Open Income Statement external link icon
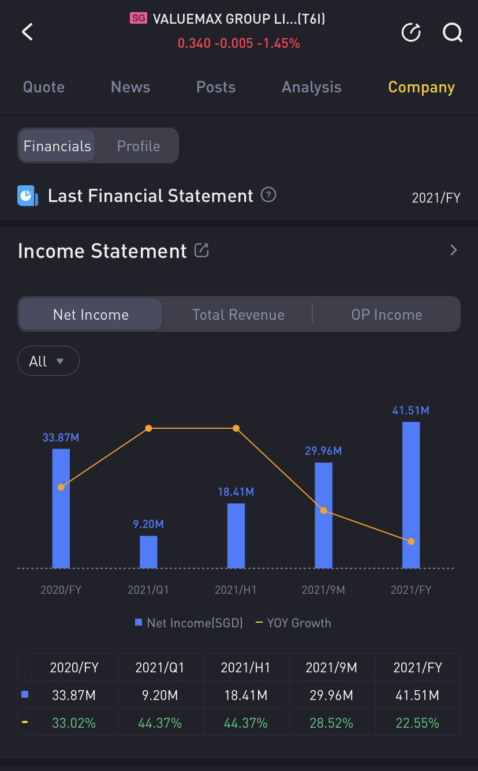The width and height of the screenshot is (478, 771). coord(201,250)
